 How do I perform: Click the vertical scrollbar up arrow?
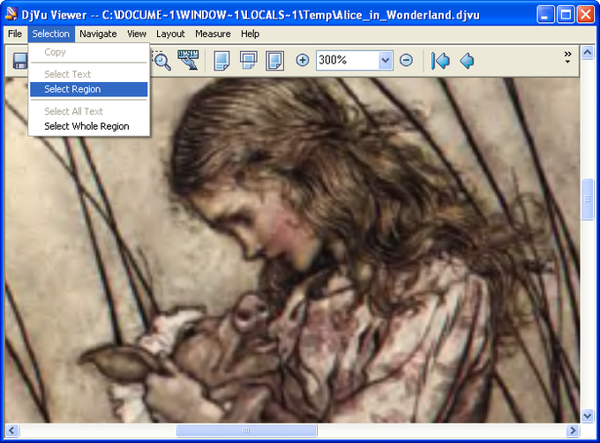(588, 52)
